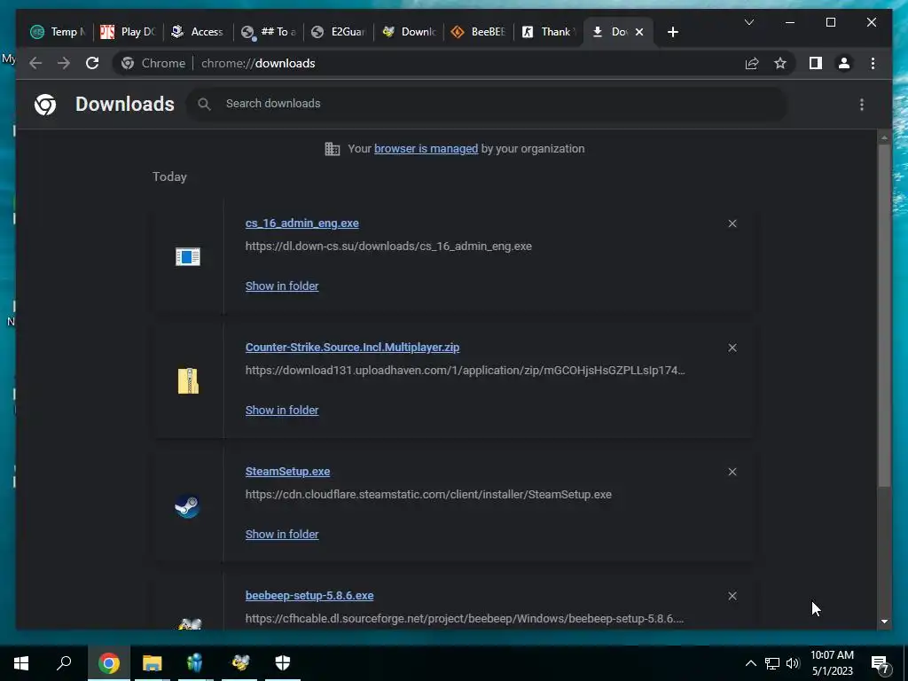908x681 pixels.
Task: Open the Downloads page more actions menu
Action: tap(862, 105)
